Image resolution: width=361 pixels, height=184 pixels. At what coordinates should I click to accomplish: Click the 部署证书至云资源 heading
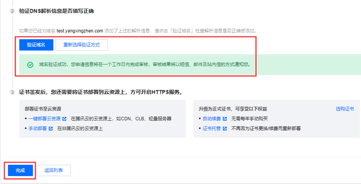[43, 109]
